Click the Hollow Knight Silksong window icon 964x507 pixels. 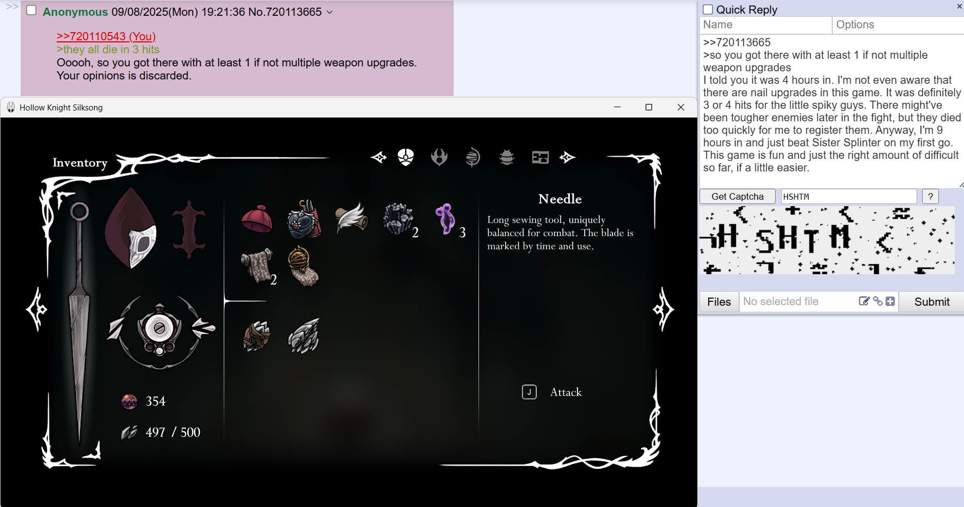[11, 107]
